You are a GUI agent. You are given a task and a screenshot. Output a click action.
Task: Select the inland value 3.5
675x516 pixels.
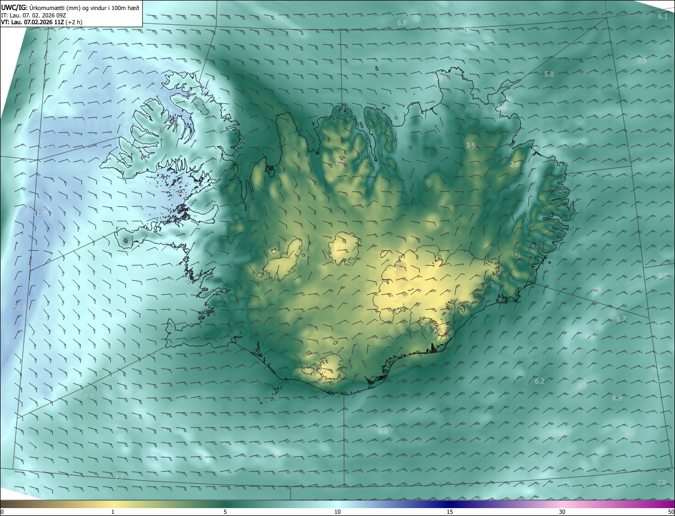point(471,145)
